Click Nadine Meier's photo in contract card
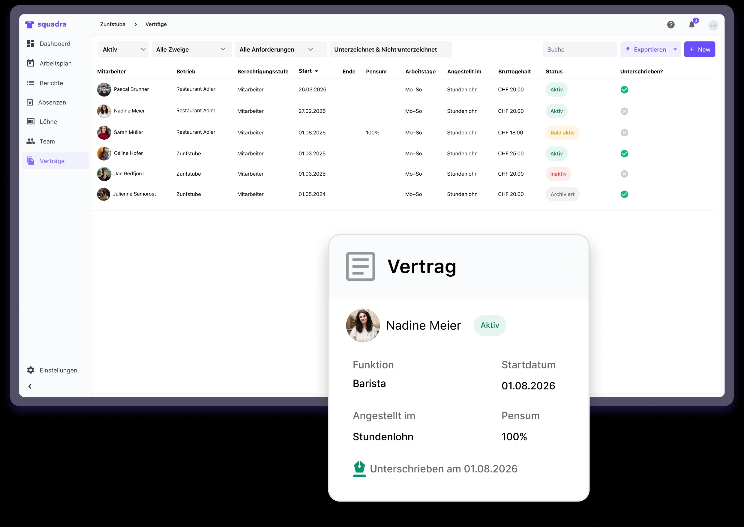This screenshot has width=744, height=527. pyautogui.click(x=363, y=325)
